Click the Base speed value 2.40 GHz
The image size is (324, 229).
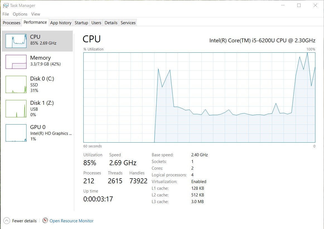(x=199, y=155)
